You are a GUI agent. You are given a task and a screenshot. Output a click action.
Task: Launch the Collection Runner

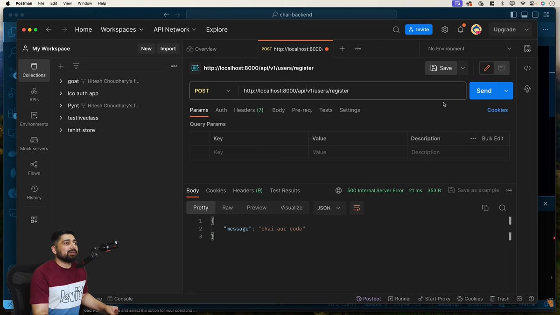point(399,299)
